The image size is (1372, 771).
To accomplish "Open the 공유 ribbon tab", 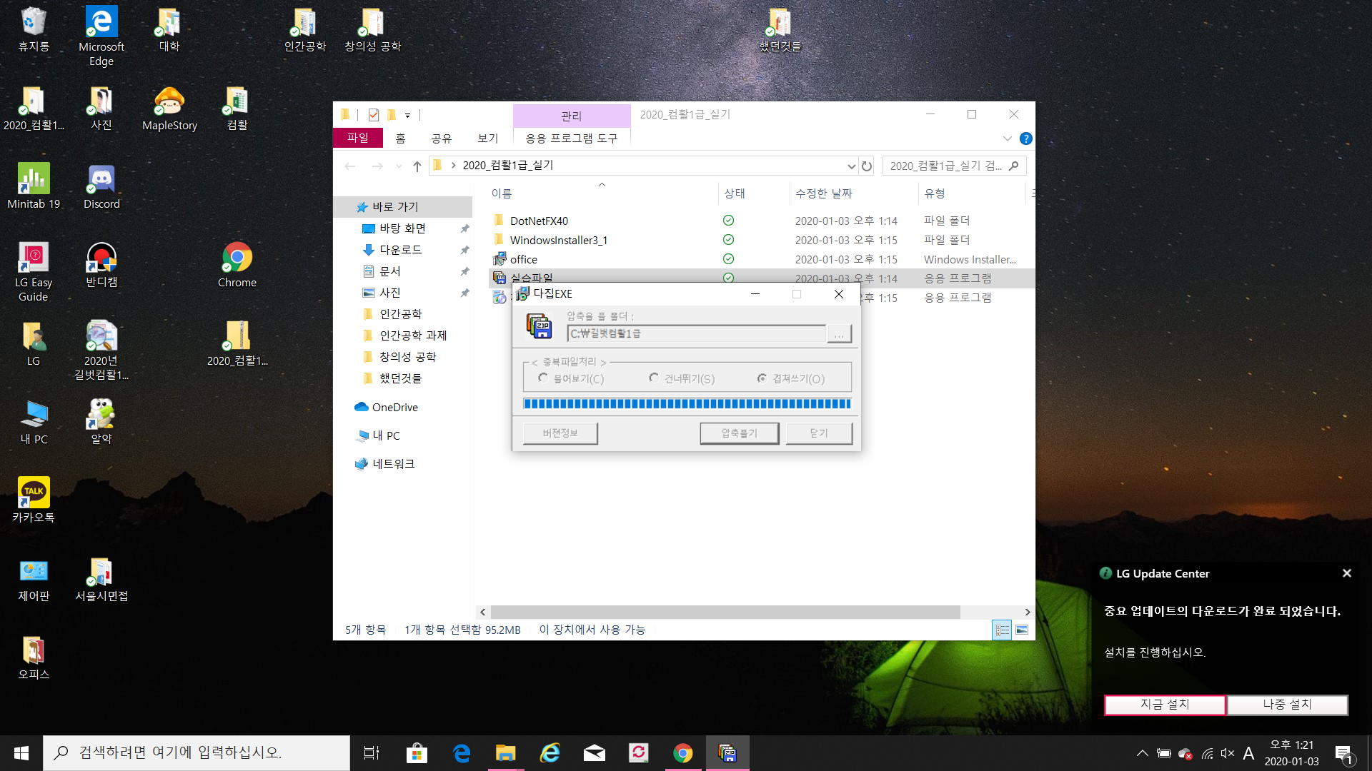I will pyautogui.click(x=442, y=138).
